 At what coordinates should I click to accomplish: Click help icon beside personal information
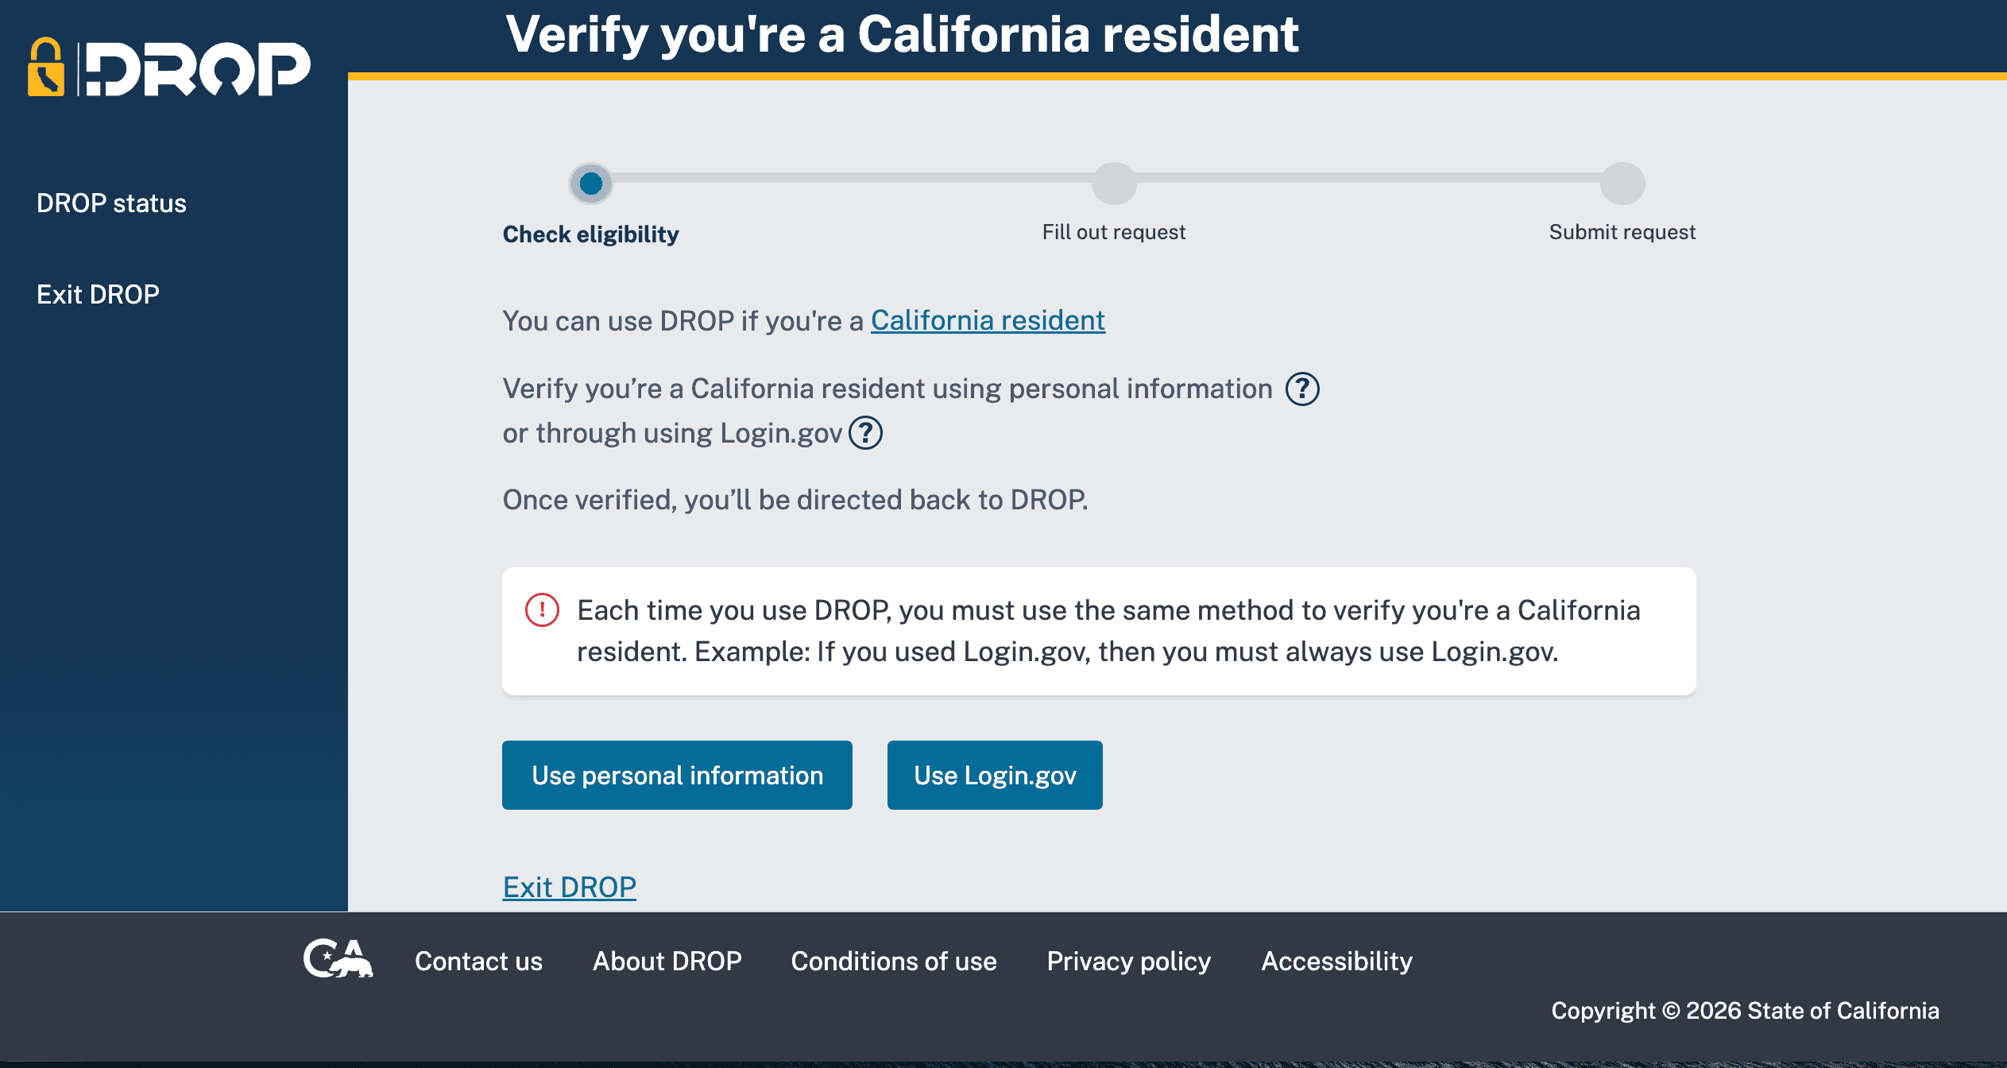(1302, 389)
